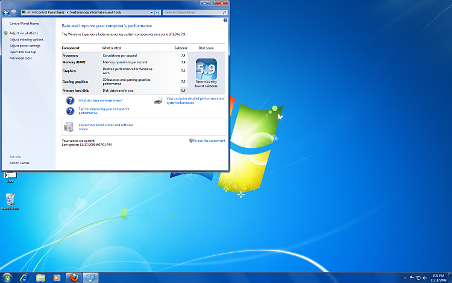Click 'Disk data transfer rate' text
452x283 pixels.
pyautogui.click(x=118, y=91)
